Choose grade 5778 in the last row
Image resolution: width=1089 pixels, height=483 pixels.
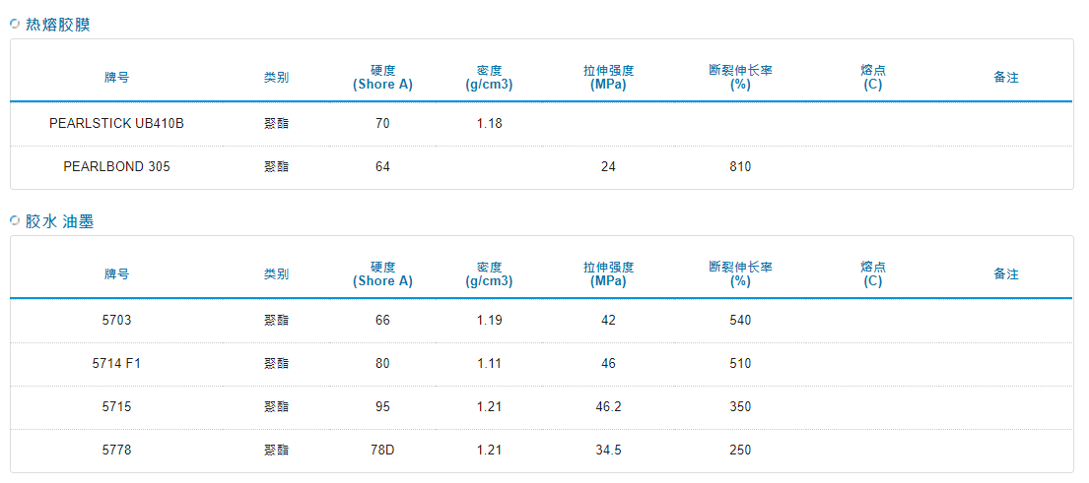tap(116, 451)
